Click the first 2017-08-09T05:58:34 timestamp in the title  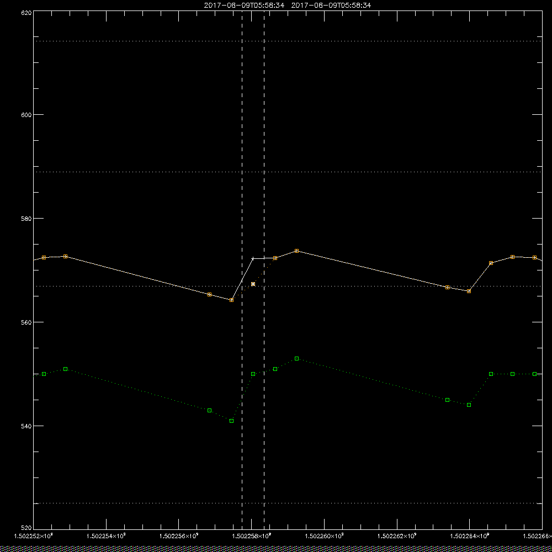pos(244,6)
